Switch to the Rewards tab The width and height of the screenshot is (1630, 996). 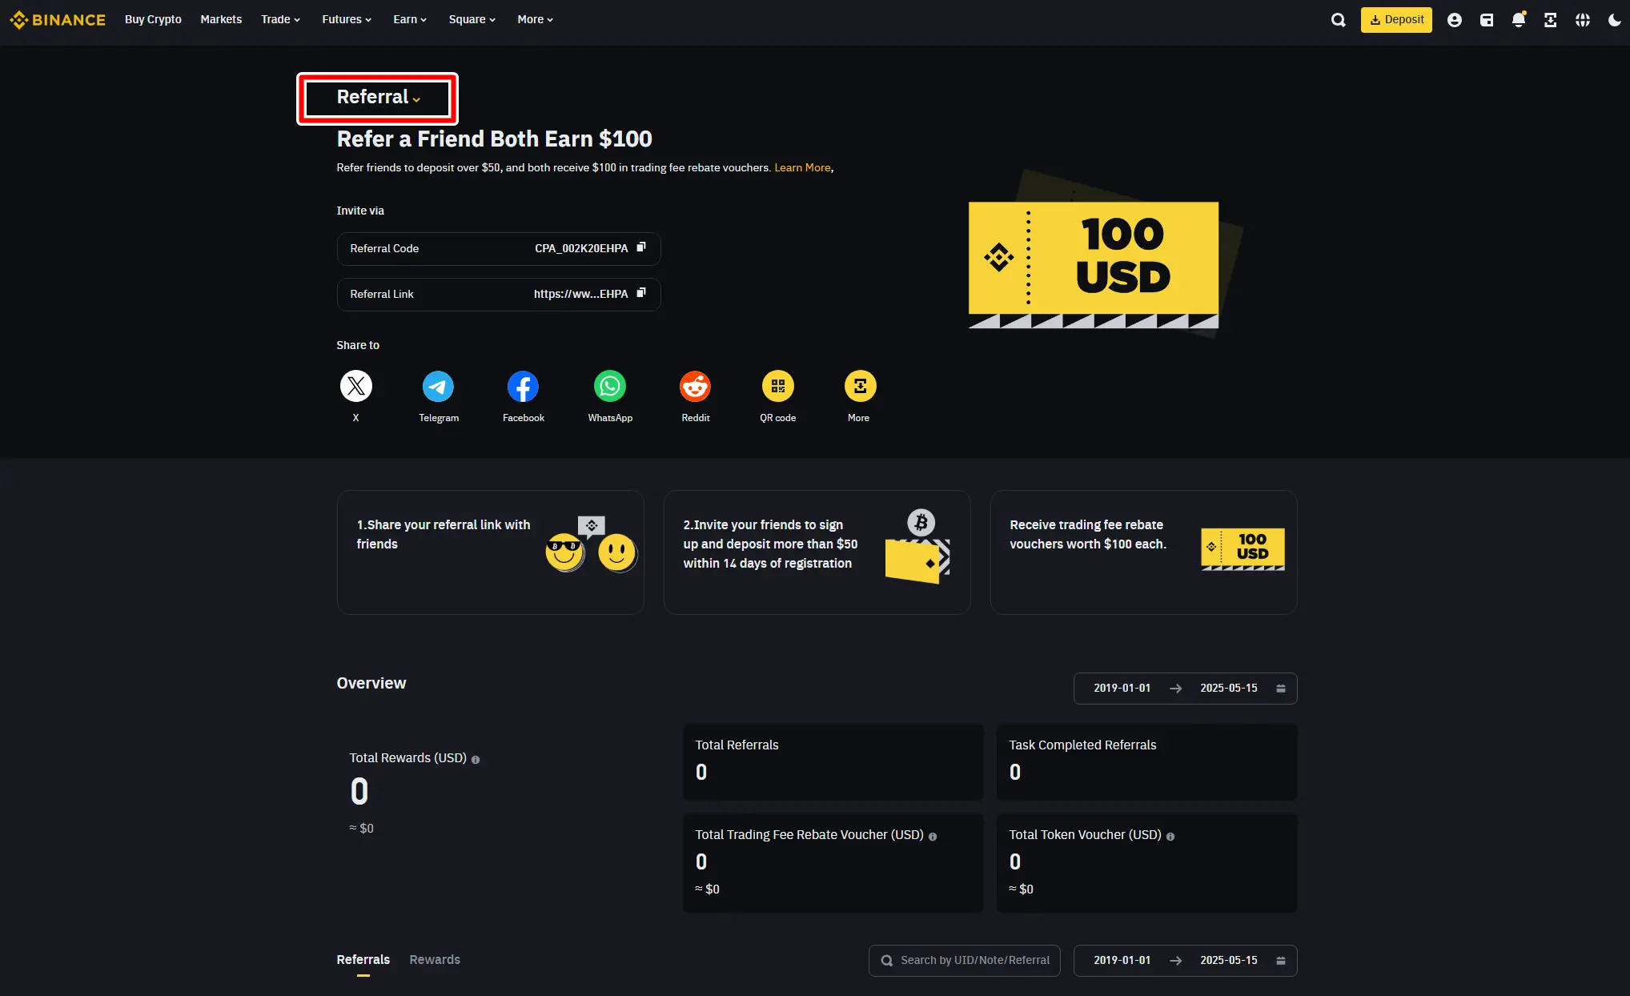point(435,959)
